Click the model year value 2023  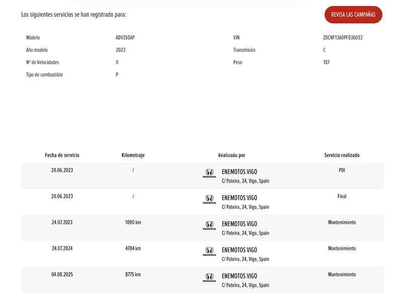(121, 50)
